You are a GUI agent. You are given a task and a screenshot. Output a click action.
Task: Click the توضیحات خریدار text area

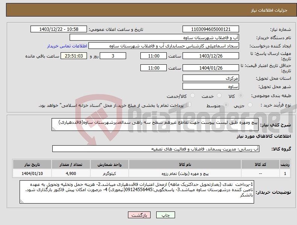pos(137,192)
